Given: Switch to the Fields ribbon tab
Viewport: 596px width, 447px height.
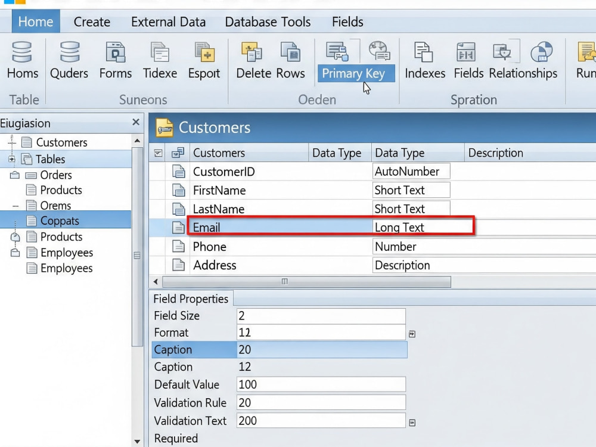Looking at the screenshot, I should [347, 21].
